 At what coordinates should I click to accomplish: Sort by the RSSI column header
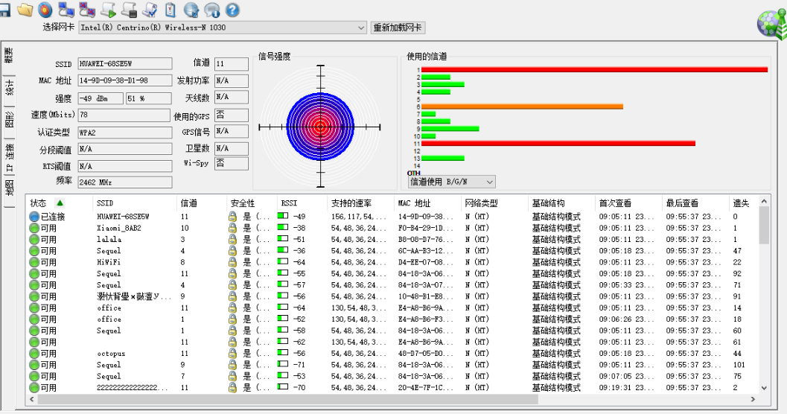(302, 203)
